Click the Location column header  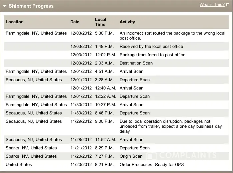point(15,22)
